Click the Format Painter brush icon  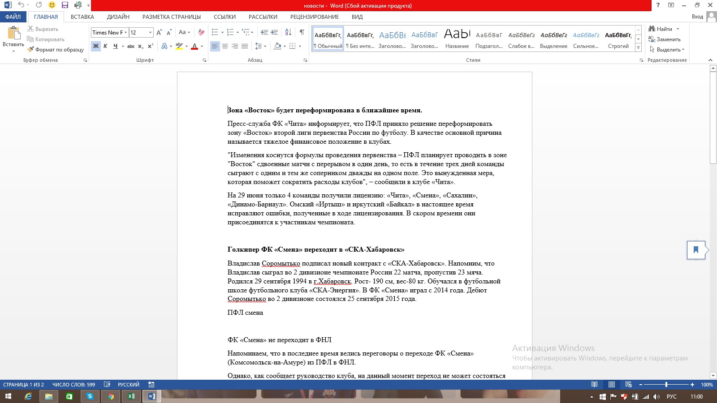(x=30, y=50)
